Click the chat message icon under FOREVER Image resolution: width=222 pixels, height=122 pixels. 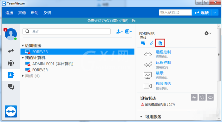(143, 43)
